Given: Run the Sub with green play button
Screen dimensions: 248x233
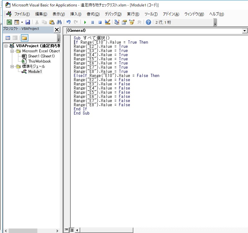Looking at the screenshot, I should [x=85, y=22].
